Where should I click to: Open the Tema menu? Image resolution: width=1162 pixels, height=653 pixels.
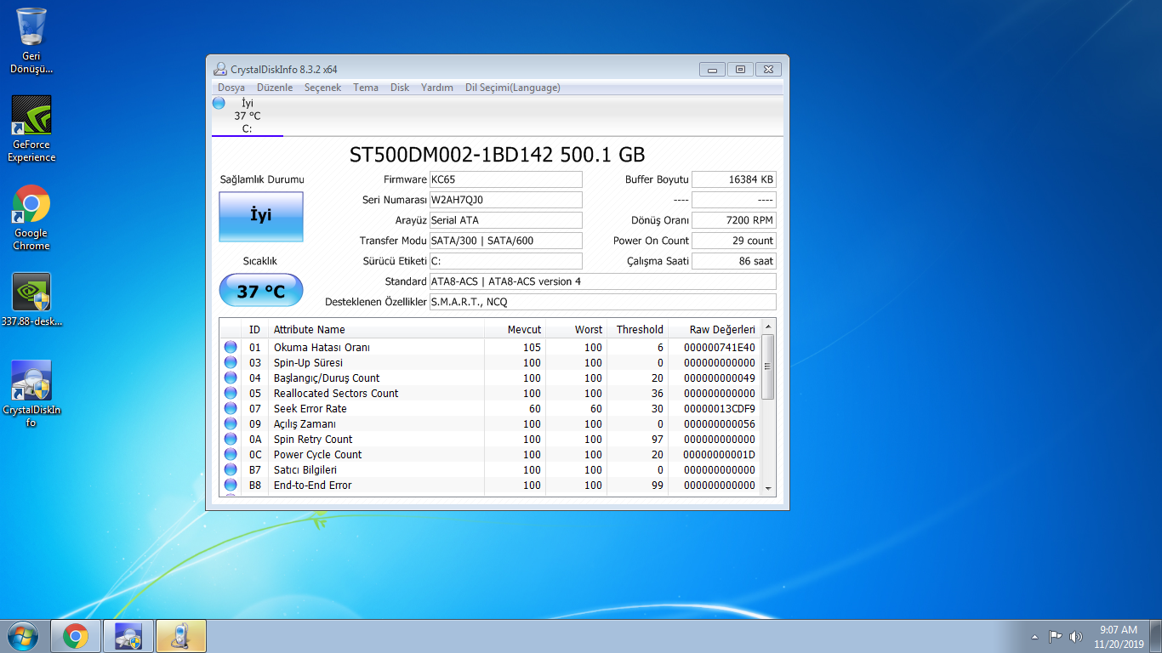pos(366,88)
